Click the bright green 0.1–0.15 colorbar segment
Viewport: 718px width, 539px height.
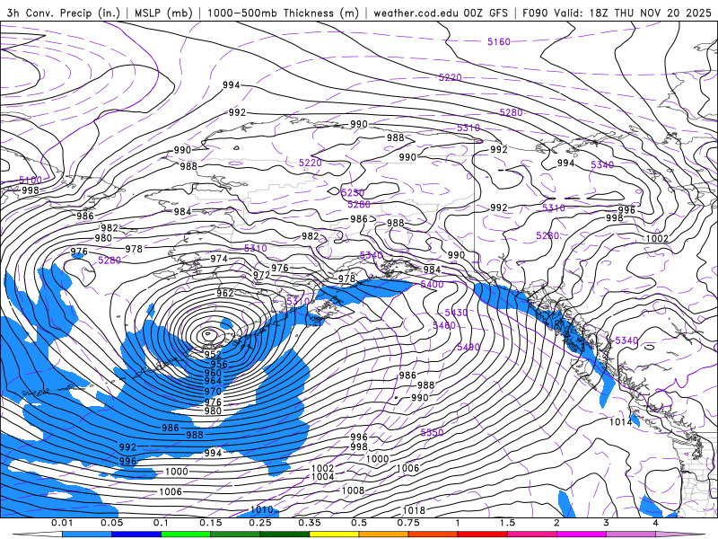tap(186, 535)
